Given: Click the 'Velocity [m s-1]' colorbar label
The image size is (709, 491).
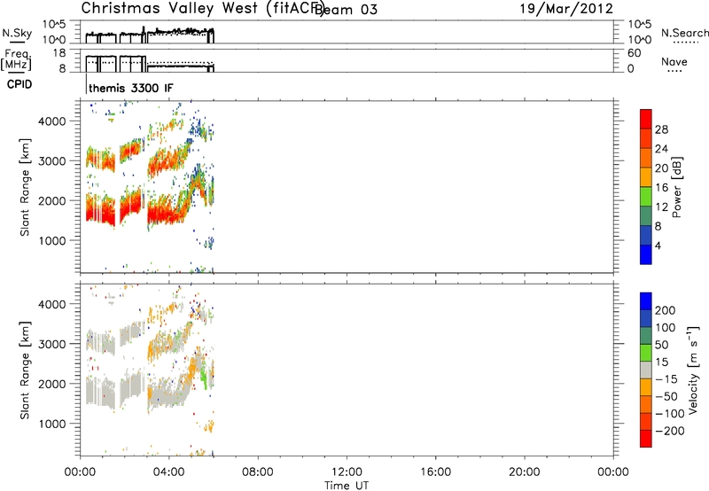Looking at the screenshot, I should (692, 370).
